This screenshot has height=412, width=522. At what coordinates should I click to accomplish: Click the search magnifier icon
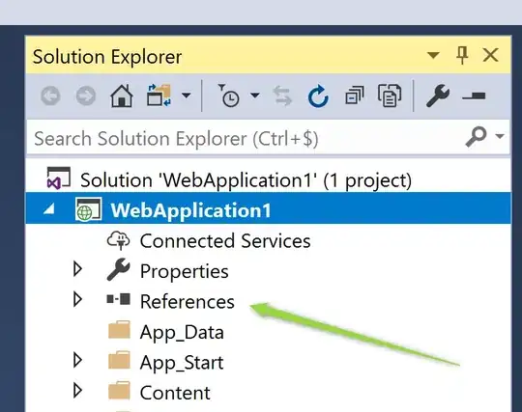(477, 136)
